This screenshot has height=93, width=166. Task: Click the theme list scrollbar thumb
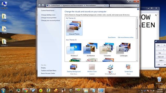tap(137, 29)
